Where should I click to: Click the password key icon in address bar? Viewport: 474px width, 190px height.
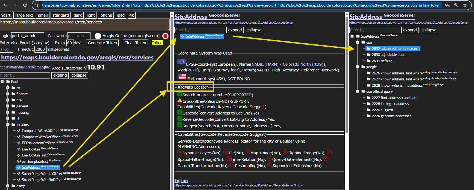[x=447, y=5]
